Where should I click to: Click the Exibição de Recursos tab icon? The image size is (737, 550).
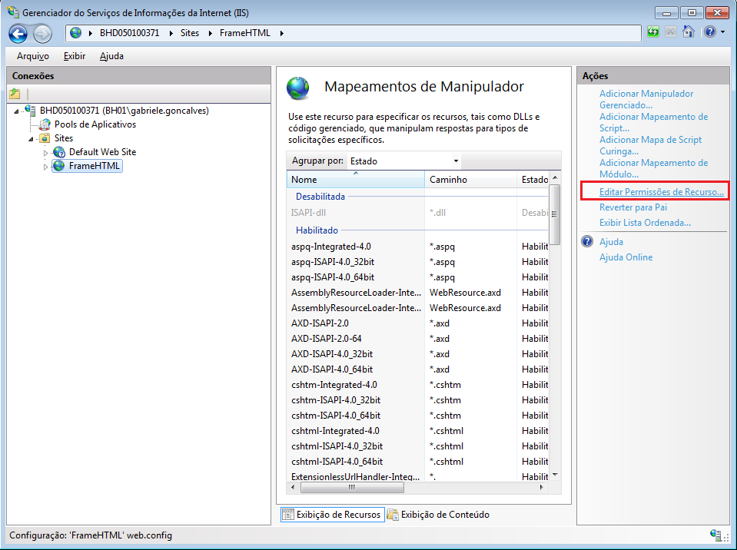tap(287, 515)
